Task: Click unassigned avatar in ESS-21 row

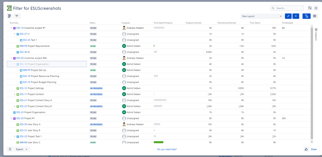Action: click(x=124, y=100)
